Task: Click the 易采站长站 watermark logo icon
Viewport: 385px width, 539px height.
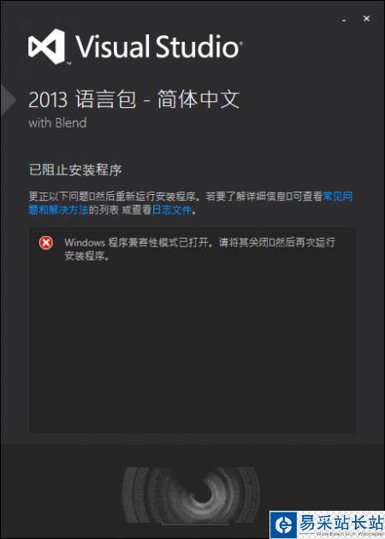Action: coord(283,525)
